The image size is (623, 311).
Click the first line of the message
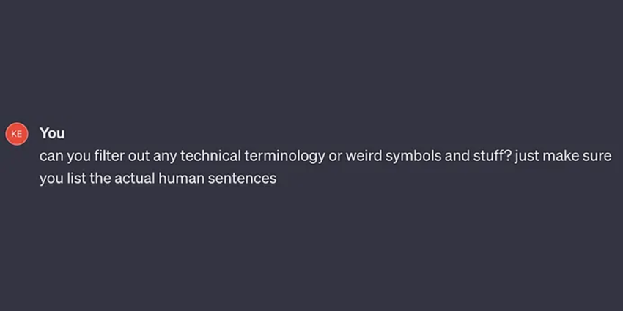325,157
